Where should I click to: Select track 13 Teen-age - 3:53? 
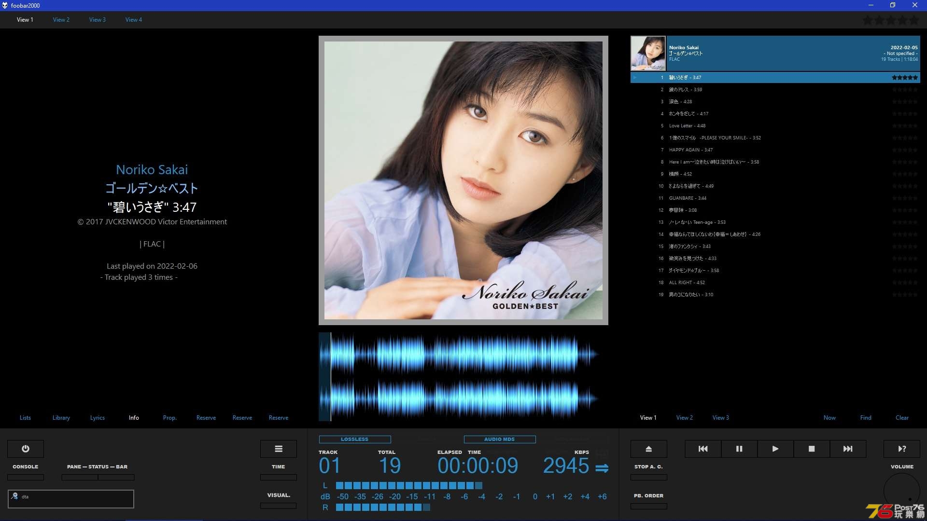[x=775, y=222]
